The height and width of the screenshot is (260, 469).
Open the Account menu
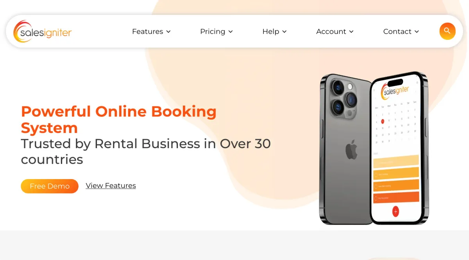335,31
